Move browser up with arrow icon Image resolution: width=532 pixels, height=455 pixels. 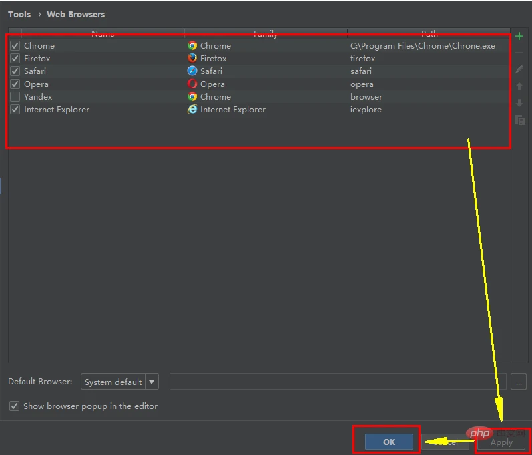(519, 86)
